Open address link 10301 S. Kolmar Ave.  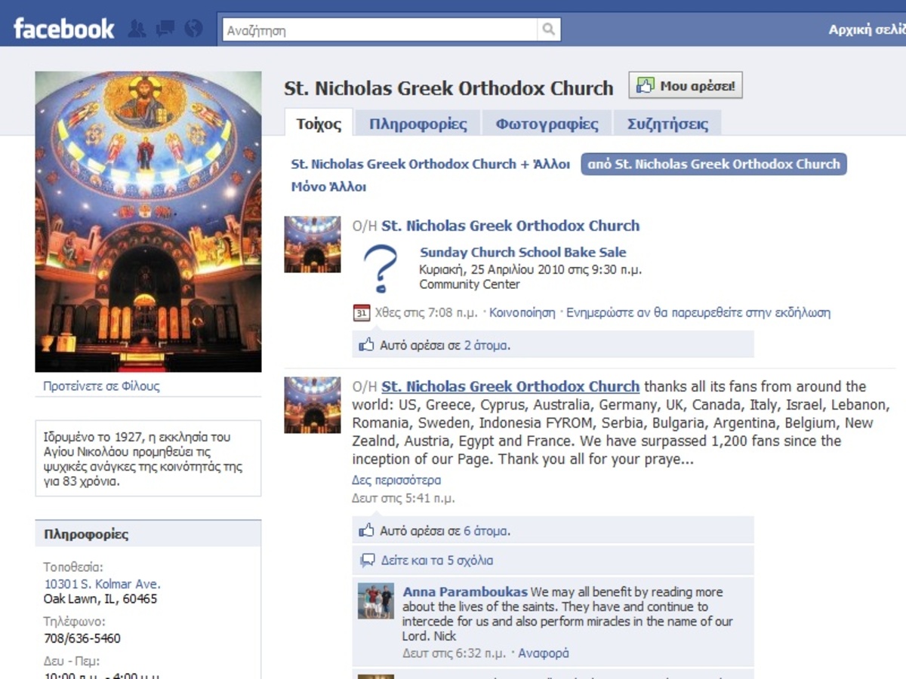click(x=102, y=584)
